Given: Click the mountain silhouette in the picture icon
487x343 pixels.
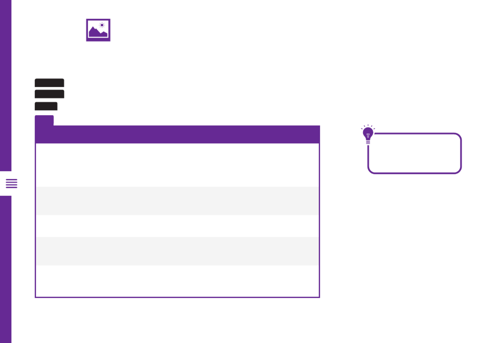Looking at the screenshot, I should click(x=98, y=32).
